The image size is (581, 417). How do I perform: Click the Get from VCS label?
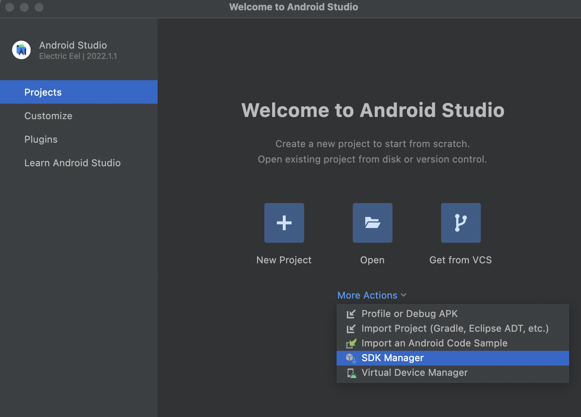(x=461, y=260)
